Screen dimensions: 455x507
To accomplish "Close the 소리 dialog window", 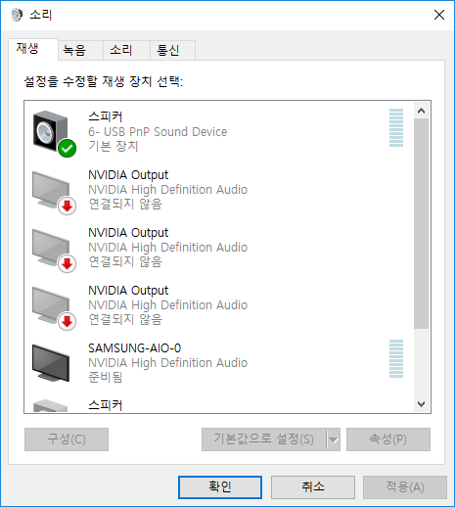I will click(439, 15).
